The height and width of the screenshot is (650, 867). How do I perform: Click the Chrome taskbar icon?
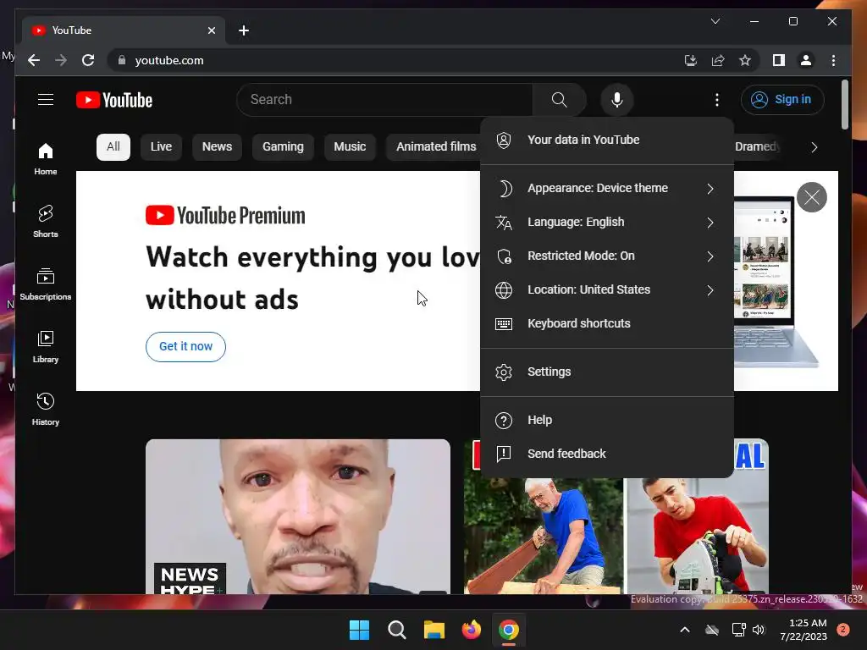point(509,630)
